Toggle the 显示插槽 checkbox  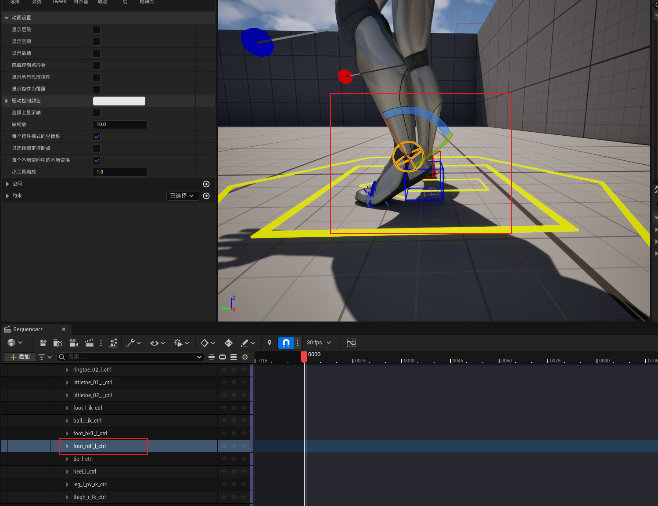tap(97, 54)
